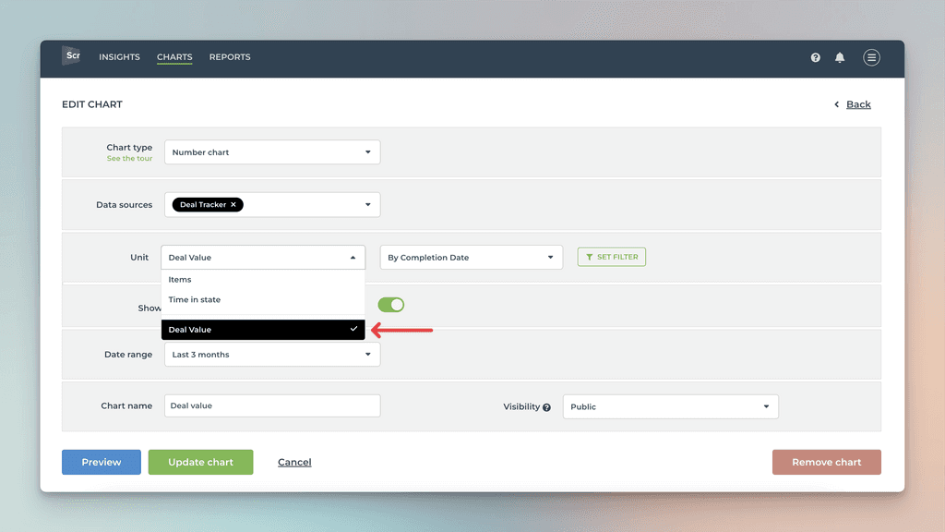The image size is (945, 532).
Task: Click the Remove chart button
Action: click(826, 462)
